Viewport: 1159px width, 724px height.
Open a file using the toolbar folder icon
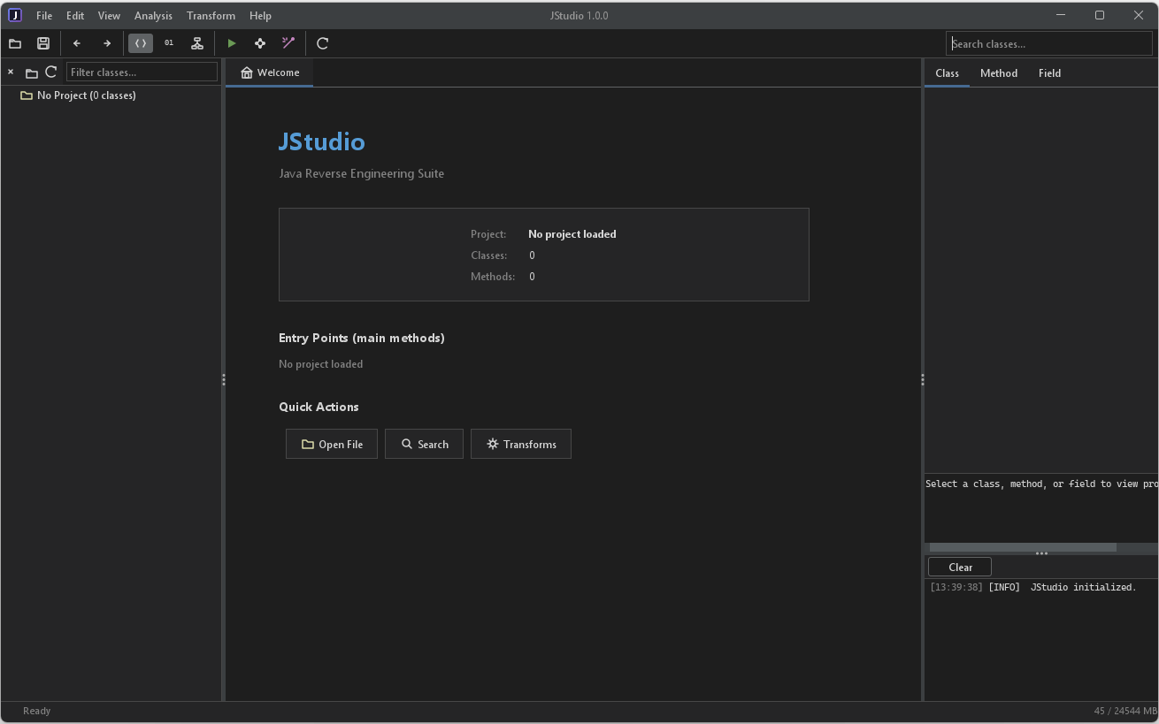[x=15, y=43]
